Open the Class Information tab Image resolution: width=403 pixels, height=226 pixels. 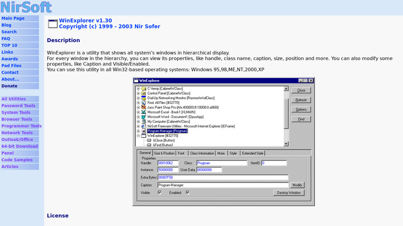(202, 153)
